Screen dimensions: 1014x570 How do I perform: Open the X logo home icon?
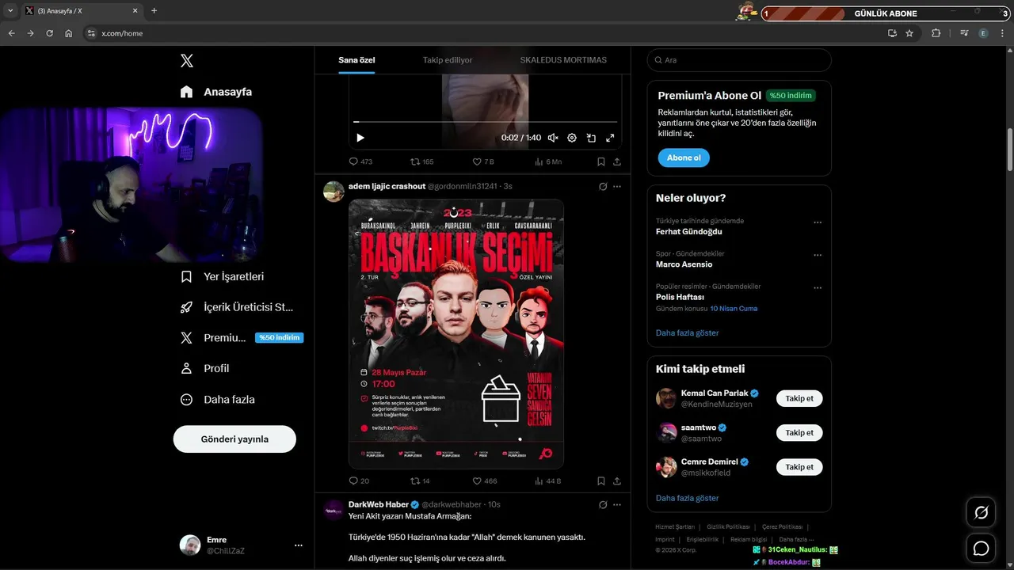pos(187,61)
